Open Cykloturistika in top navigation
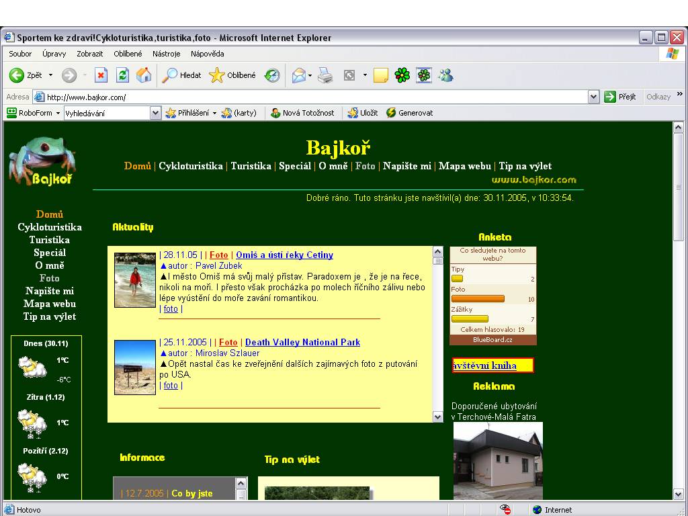 [x=190, y=166]
